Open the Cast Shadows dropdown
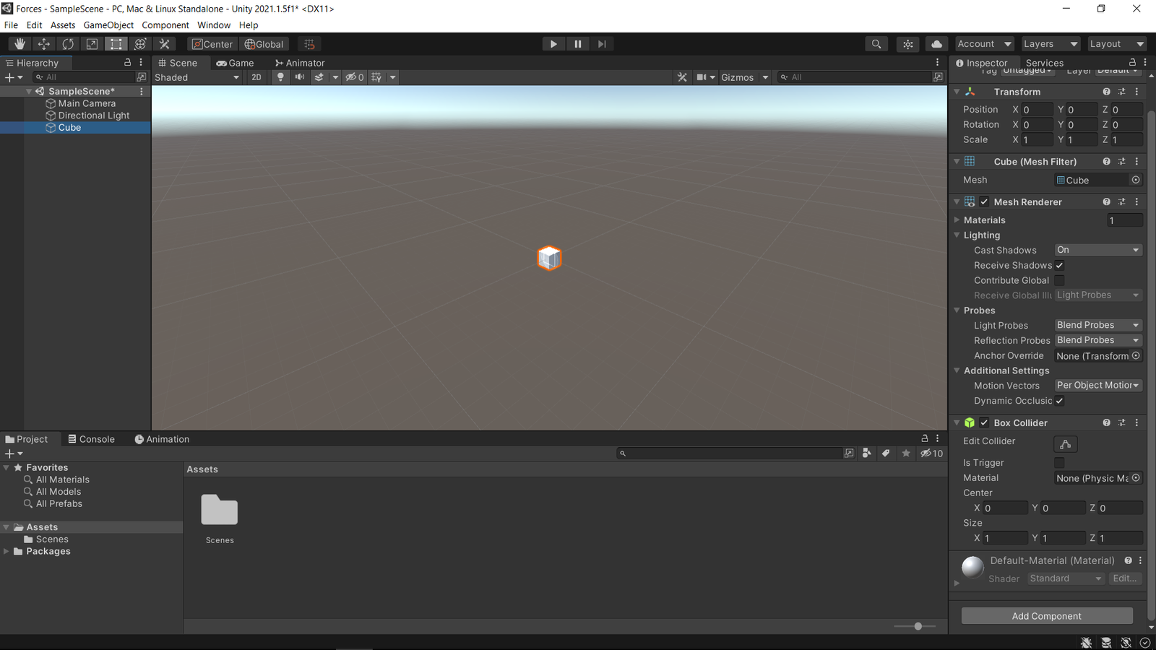The width and height of the screenshot is (1156, 650). point(1097,250)
